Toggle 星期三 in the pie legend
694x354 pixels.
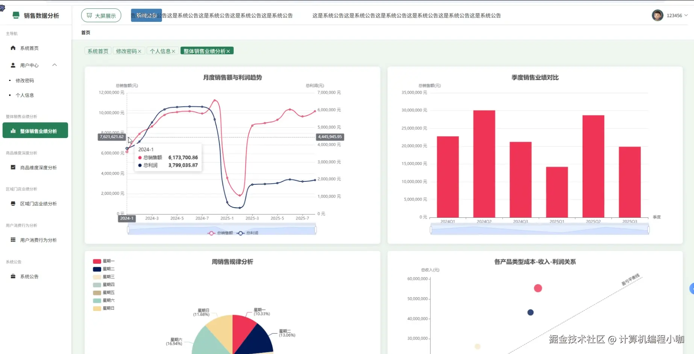[104, 277]
